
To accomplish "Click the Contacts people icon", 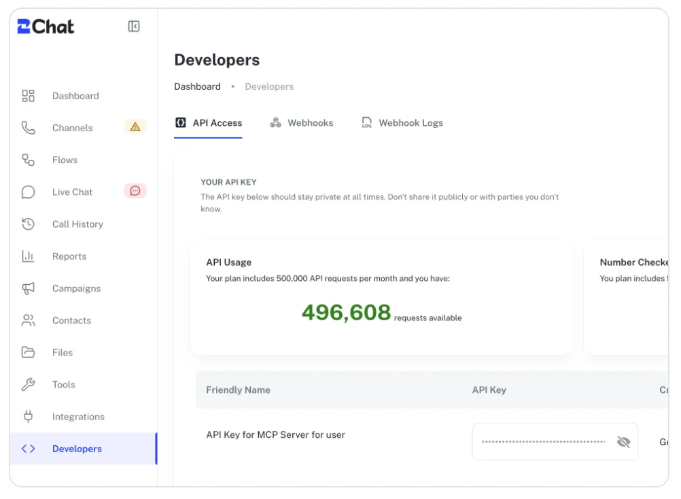I will [29, 320].
